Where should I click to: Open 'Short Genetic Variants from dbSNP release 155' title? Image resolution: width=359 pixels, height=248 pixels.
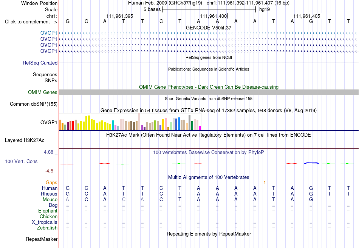209,99
